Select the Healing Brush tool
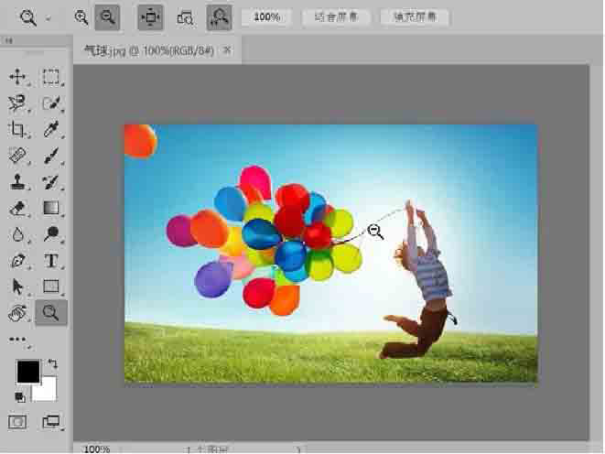Viewport: 605px width, 454px height. click(x=17, y=156)
